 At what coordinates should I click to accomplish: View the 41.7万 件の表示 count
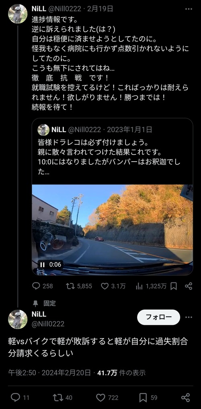pos(121,373)
